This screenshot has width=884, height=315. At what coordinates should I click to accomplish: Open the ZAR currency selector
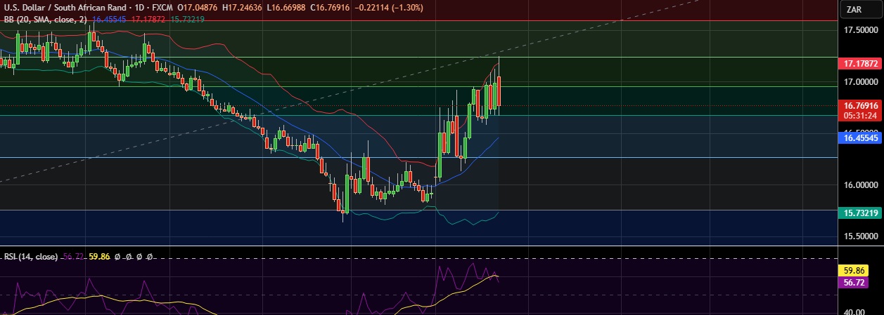(x=861, y=9)
